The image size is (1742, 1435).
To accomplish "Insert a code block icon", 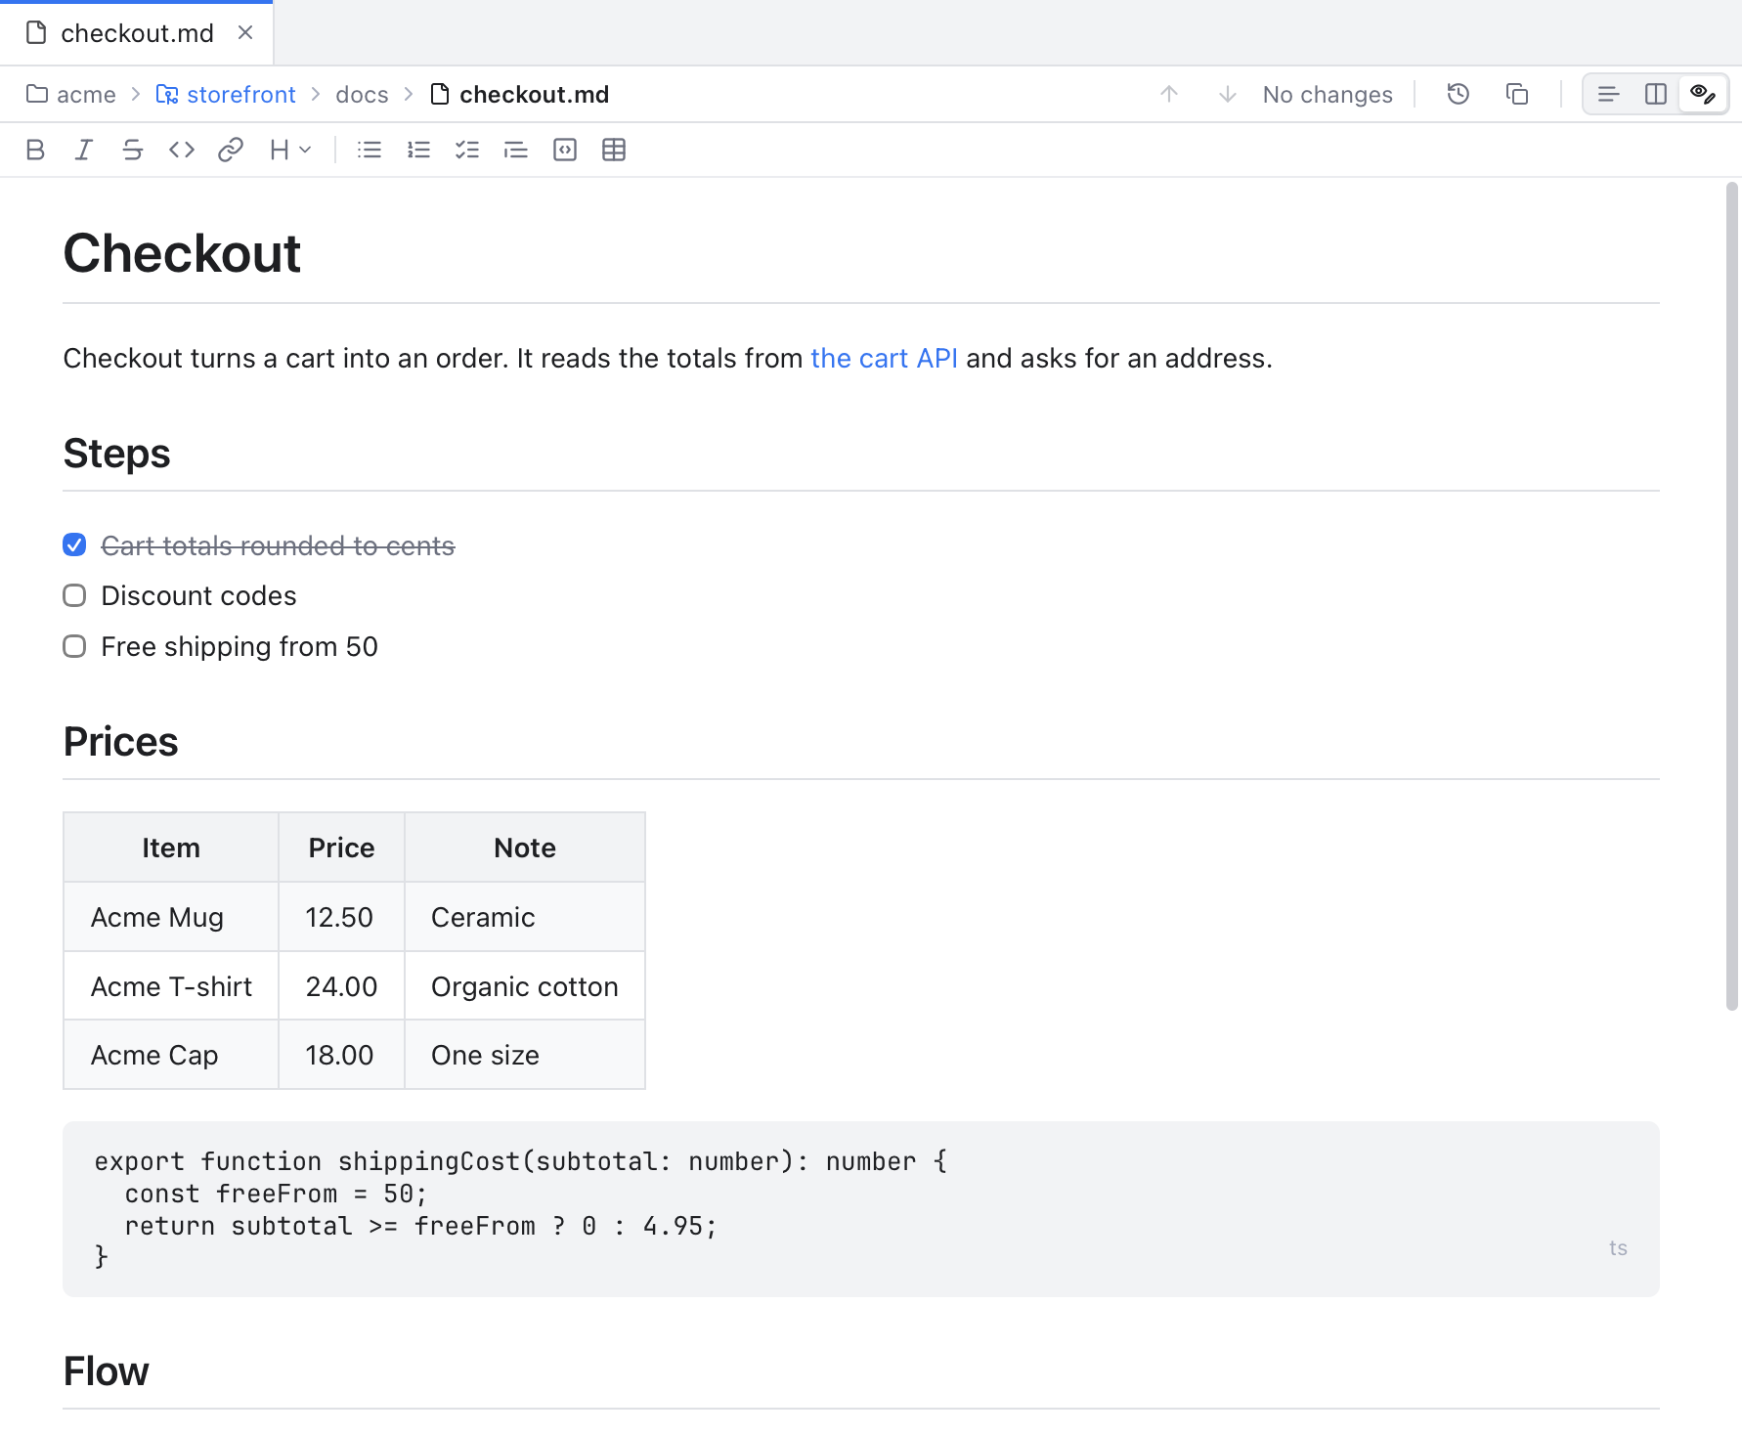I will tap(565, 150).
